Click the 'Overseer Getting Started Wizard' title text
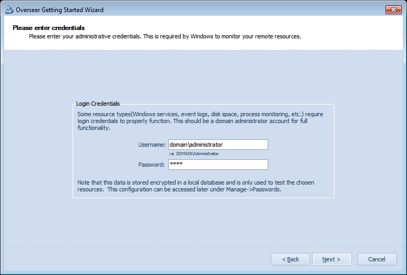This screenshot has width=407, height=275. (x=60, y=10)
